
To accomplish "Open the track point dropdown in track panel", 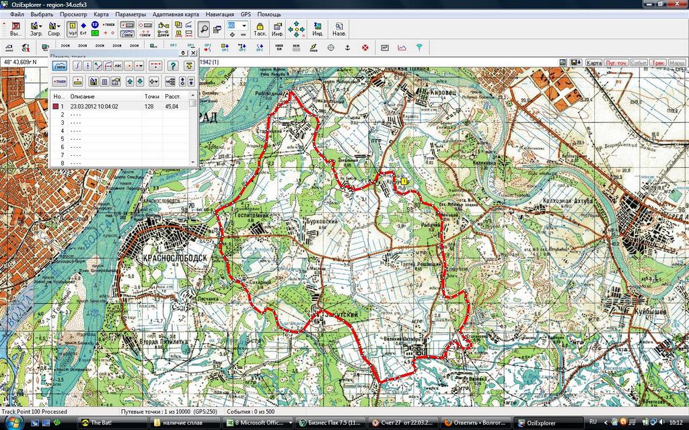I will click(139, 66).
